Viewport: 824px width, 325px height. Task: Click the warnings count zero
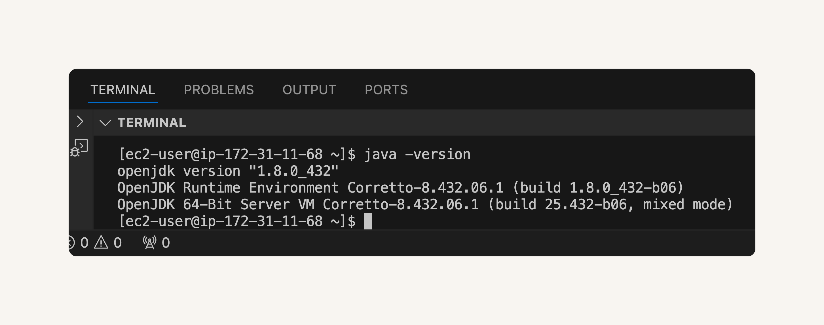coord(118,243)
